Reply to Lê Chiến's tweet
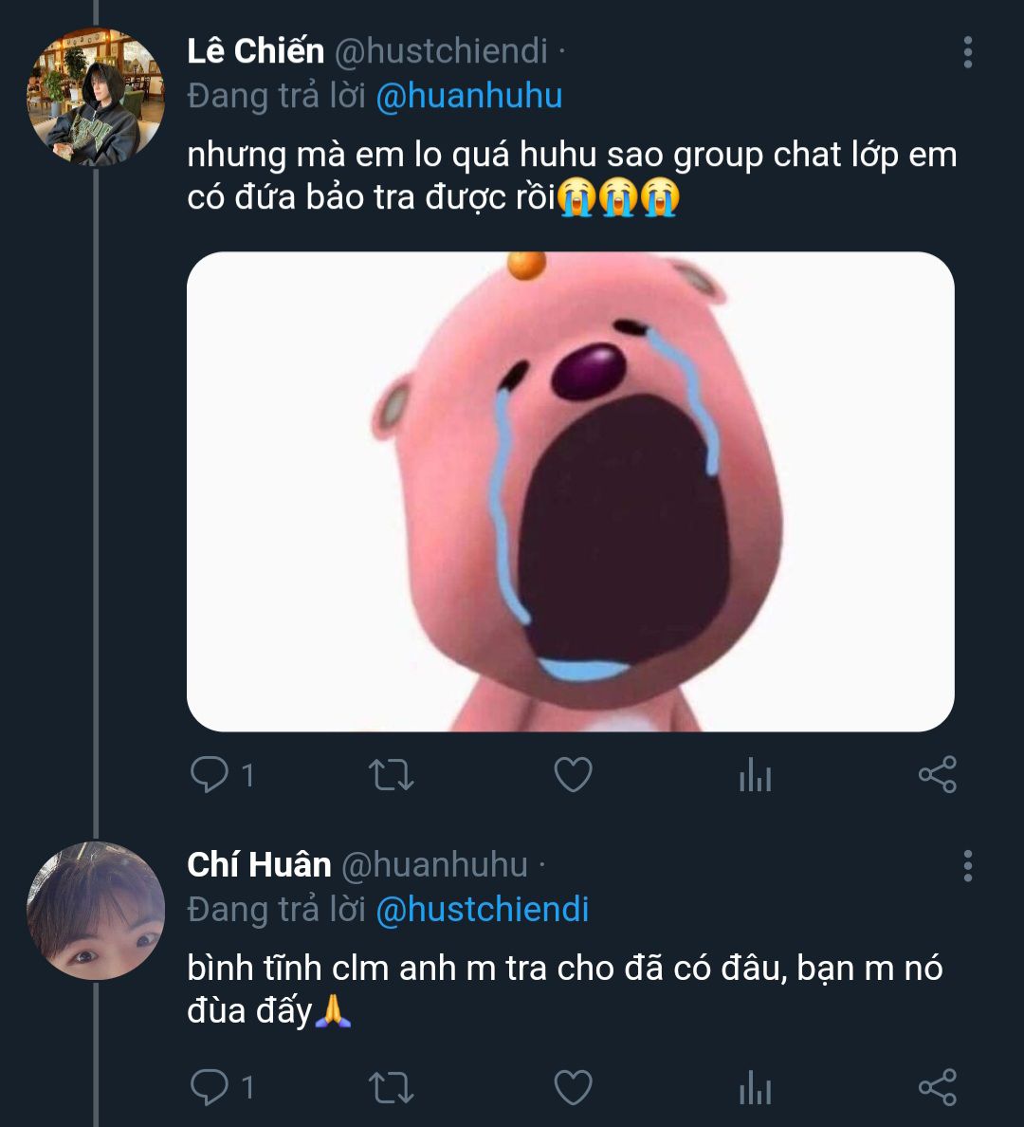This screenshot has height=1127, width=1024. coord(209,775)
